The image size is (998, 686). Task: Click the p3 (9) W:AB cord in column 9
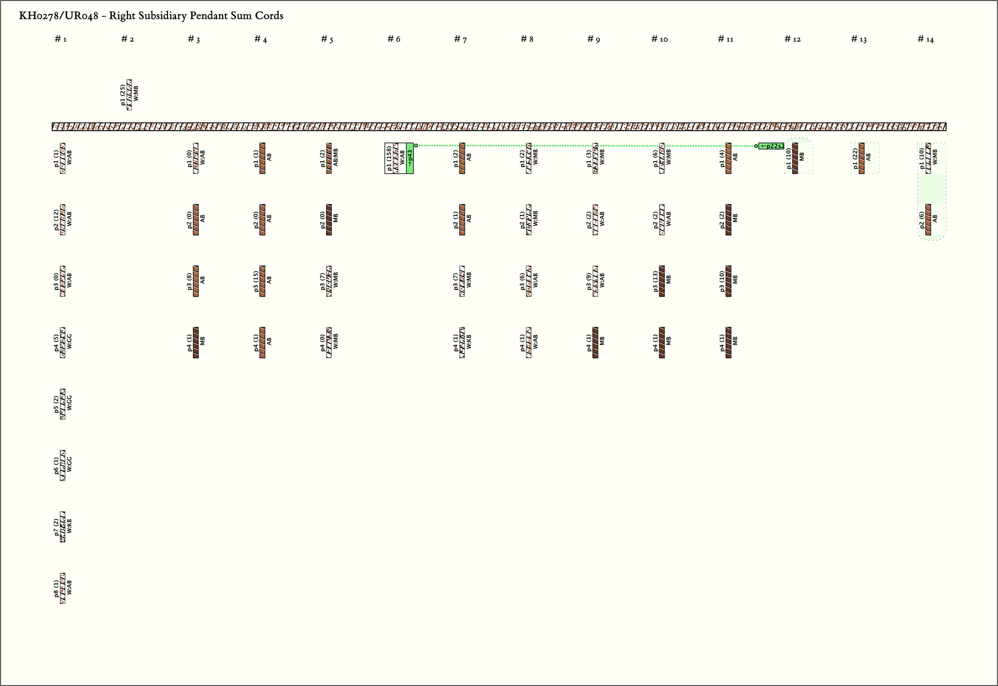pos(595,281)
